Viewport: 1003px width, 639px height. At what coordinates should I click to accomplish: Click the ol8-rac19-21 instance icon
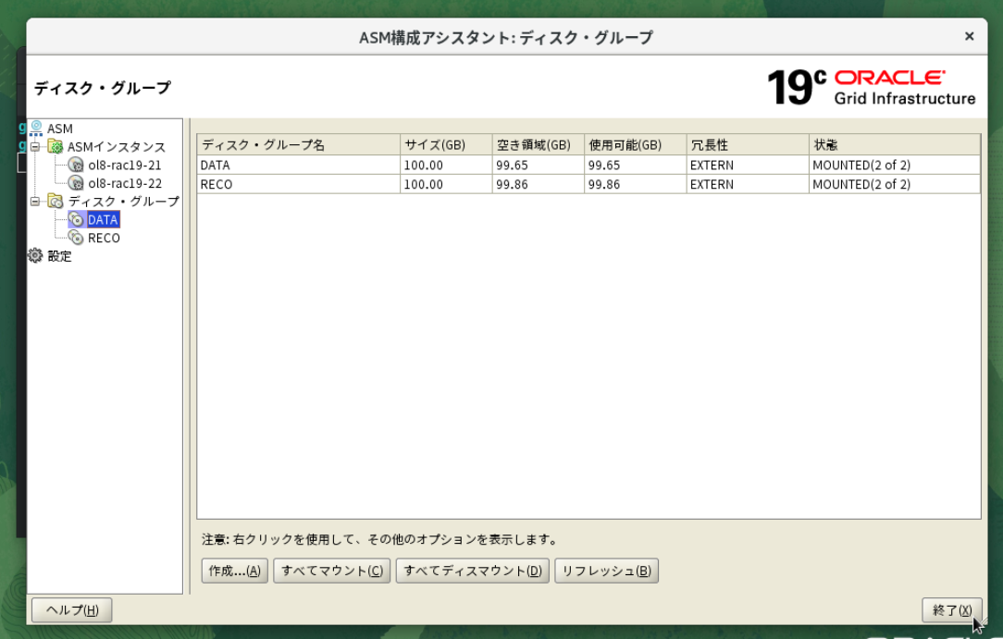(x=76, y=165)
